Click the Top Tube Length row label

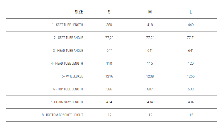[x=68, y=89]
